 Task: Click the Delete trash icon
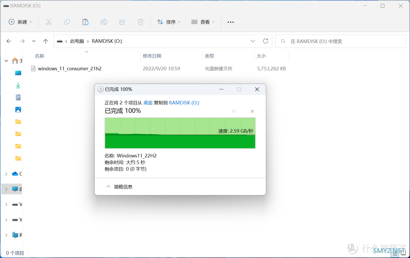pos(140,22)
